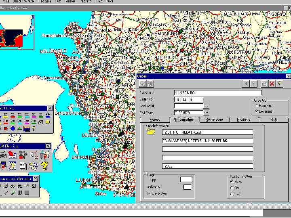This screenshot has height=218, width=291.
Task: Click the magnifier icon in Order dialog
Action: click(x=143, y=84)
